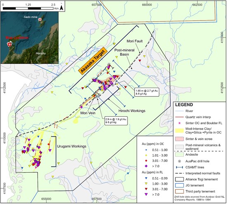The height and width of the screenshot is (204, 227).
Task: Click the Honshu label on inset map
Action: pyautogui.click(x=41, y=53)
